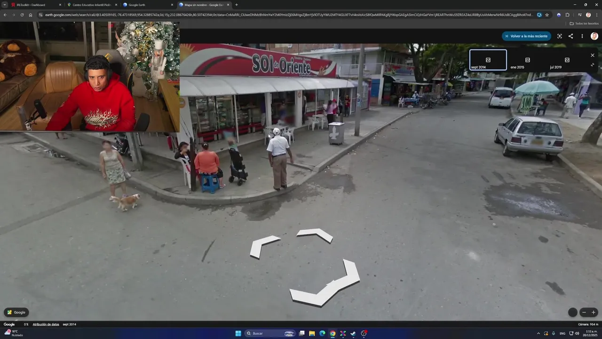Image resolution: width=602 pixels, height=339 pixels.
Task: Reload the current page
Action: (x=22, y=15)
